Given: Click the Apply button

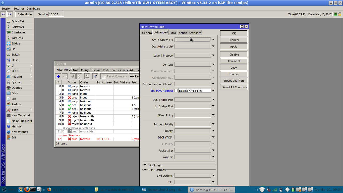Looking at the screenshot, I should [234, 46].
